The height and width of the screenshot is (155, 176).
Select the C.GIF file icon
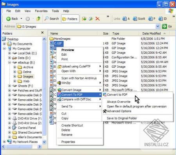pyautogui.click(x=52, y=43)
